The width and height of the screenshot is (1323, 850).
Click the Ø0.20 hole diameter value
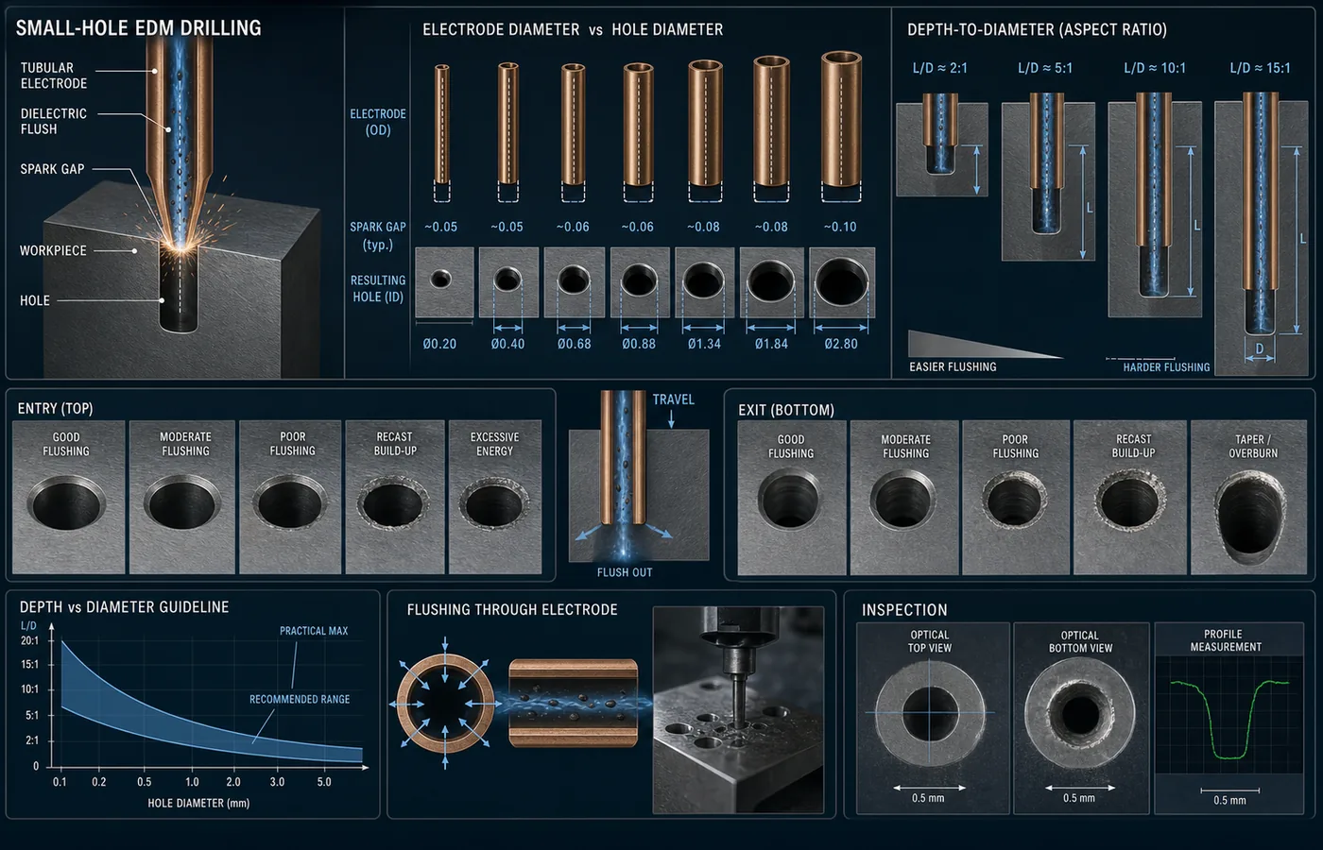(439, 344)
